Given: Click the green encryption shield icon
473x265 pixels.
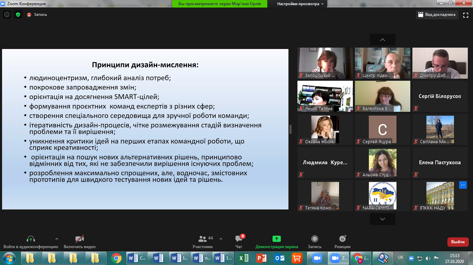Looking at the screenshot, I should coord(18,14).
